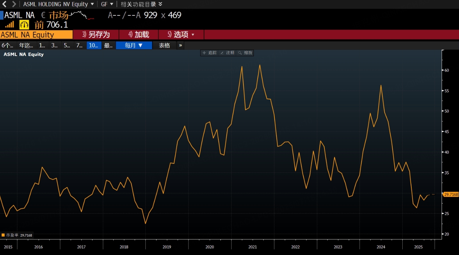Click the 50 value on y-axis

click(447, 111)
